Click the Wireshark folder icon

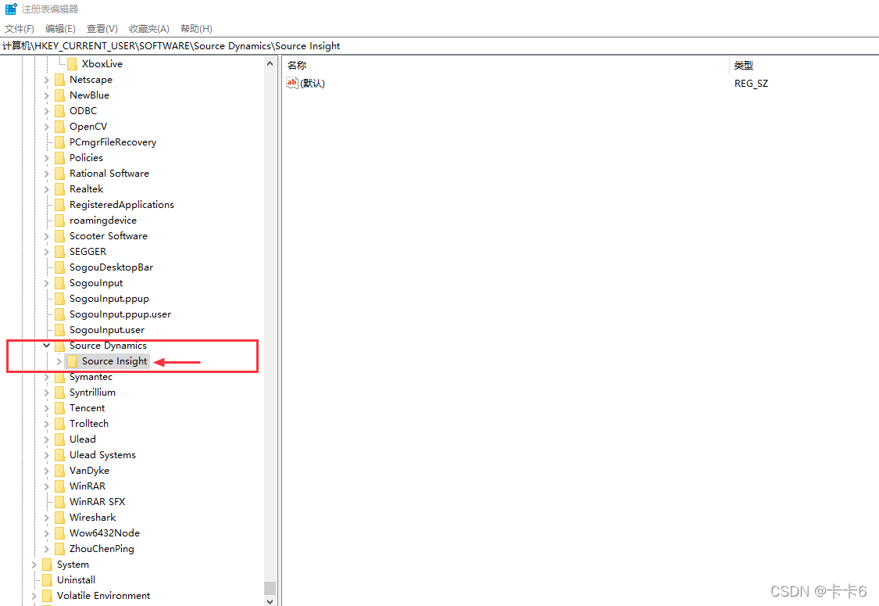[x=60, y=518]
